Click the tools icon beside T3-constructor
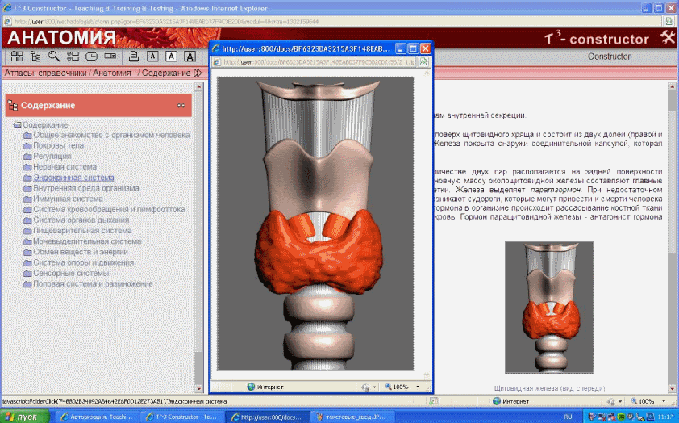679x423 pixels. pyautogui.click(x=666, y=38)
